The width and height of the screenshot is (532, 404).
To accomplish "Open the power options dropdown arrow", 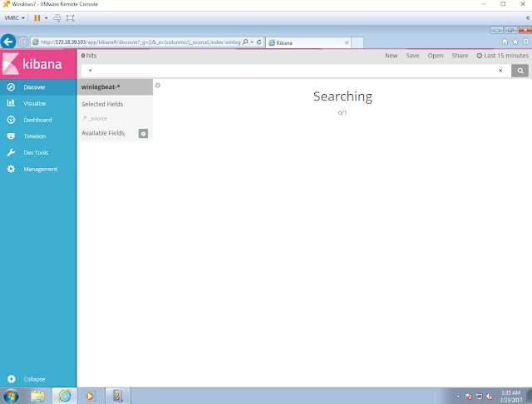I will (47, 18).
